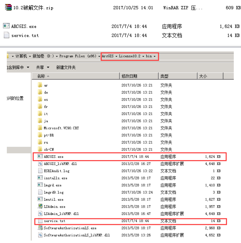
Task: Expand the dropdown arrow after License10.2 breadcrumb
Action: [x=143, y=56]
